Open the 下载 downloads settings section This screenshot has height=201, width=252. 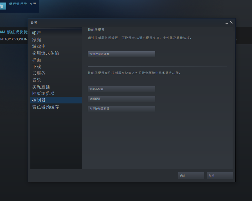(37, 66)
